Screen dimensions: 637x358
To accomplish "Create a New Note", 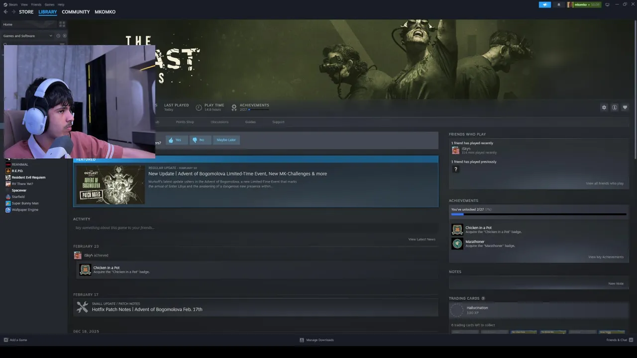I will tap(616, 283).
